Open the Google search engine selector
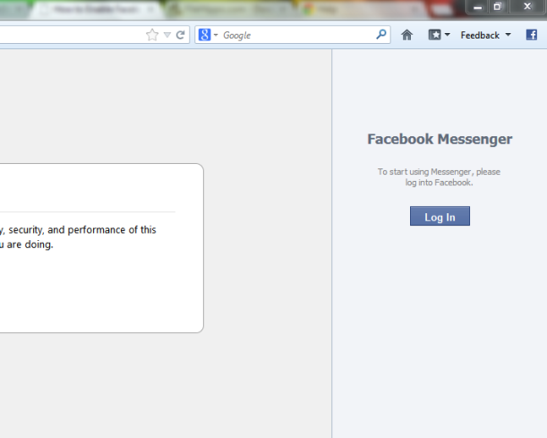 click(x=209, y=35)
